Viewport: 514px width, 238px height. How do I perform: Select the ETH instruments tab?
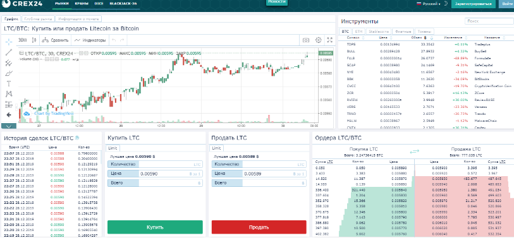[358, 32]
